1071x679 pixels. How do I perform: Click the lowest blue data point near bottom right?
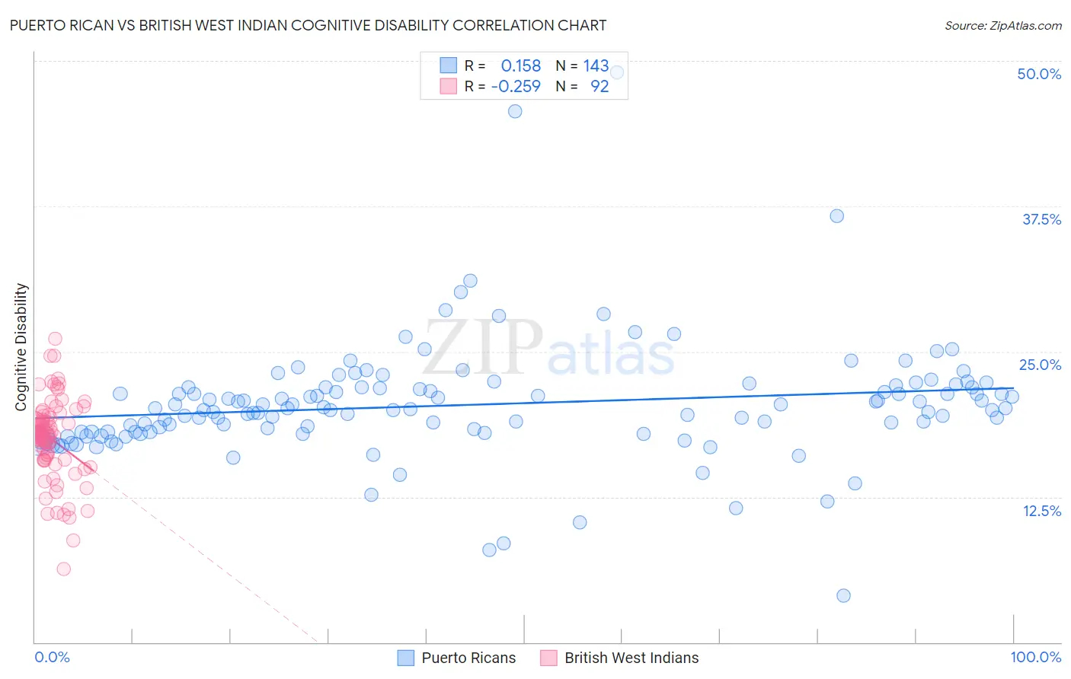point(843,595)
